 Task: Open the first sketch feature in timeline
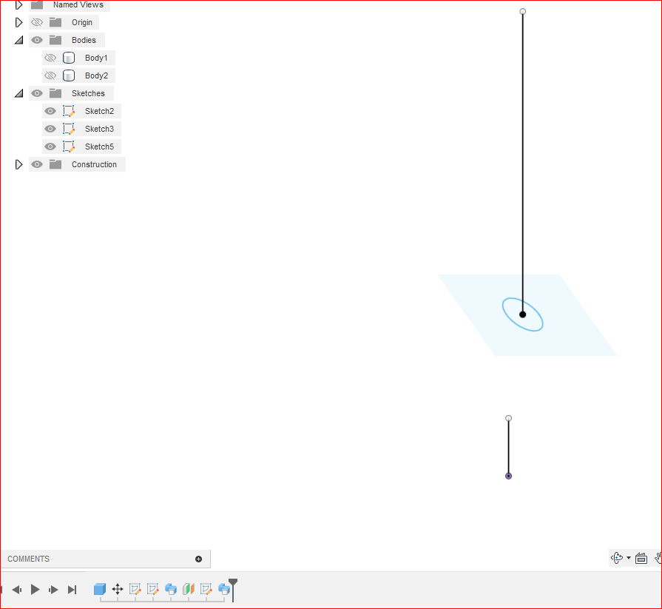pyautogui.click(x=135, y=589)
